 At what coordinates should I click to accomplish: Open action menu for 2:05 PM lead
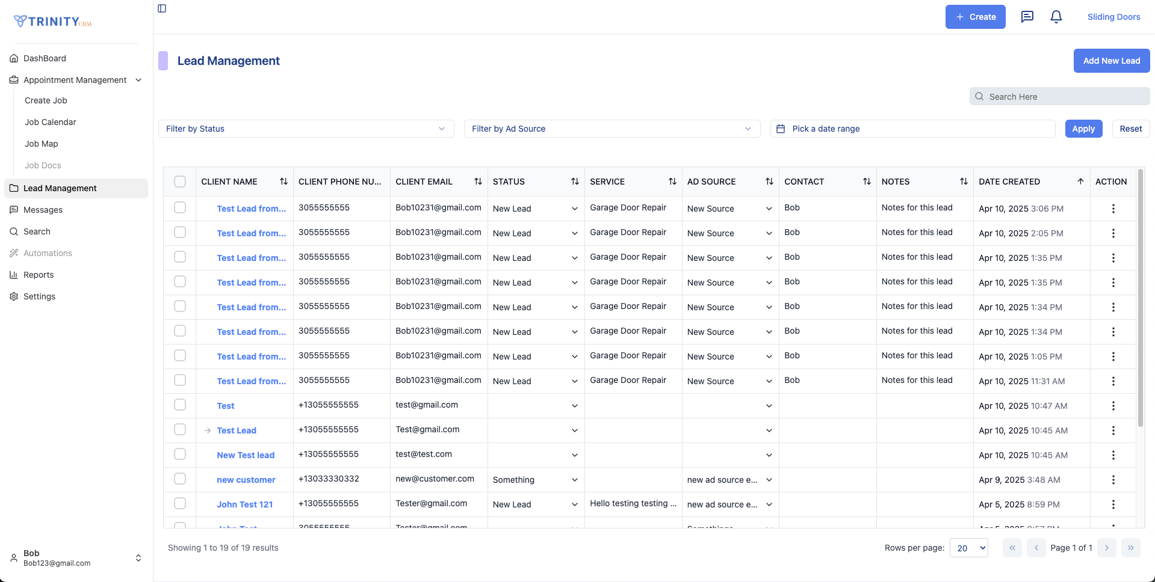pyautogui.click(x=1113, y=233)
